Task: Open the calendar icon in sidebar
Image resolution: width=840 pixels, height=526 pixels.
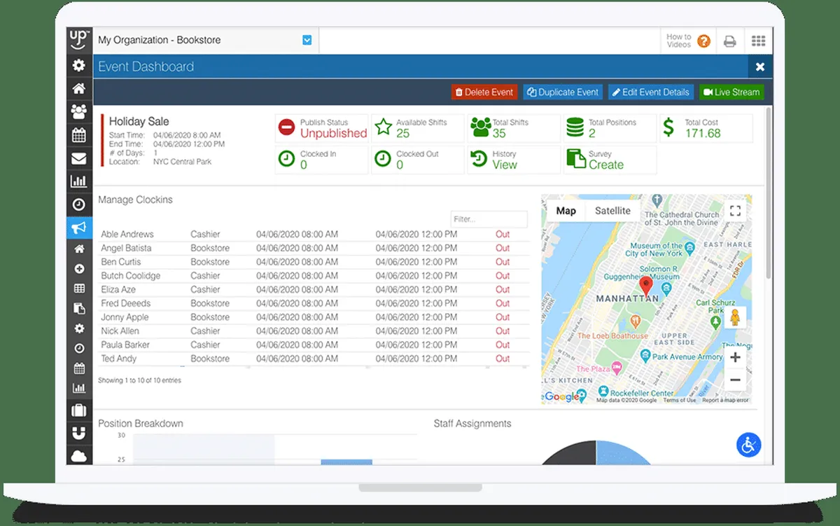Action: (x=79, y=135)
